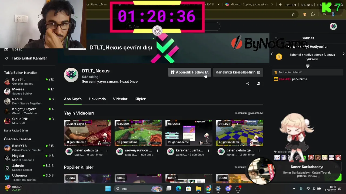Image resolution: width=346 pixels, height=194 pixels.
Task: Open the 04:25:04 video thumbnail
Action: click(138, 133)
